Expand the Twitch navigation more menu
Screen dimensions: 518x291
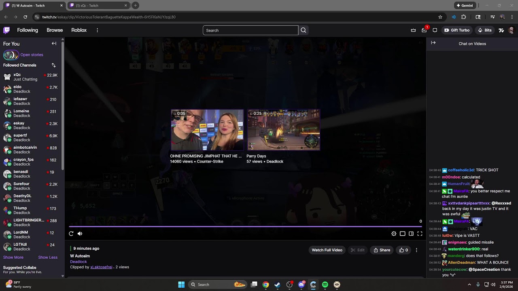(97, 30)
